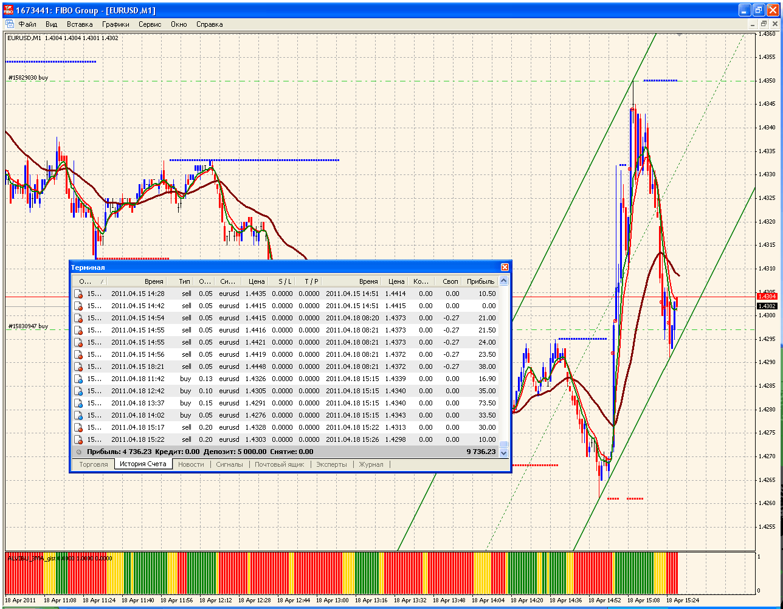The height and width of the screenshot is (609, 783).
Task: Click volume 0.13 in buy row
Action: tap(206, 379)
